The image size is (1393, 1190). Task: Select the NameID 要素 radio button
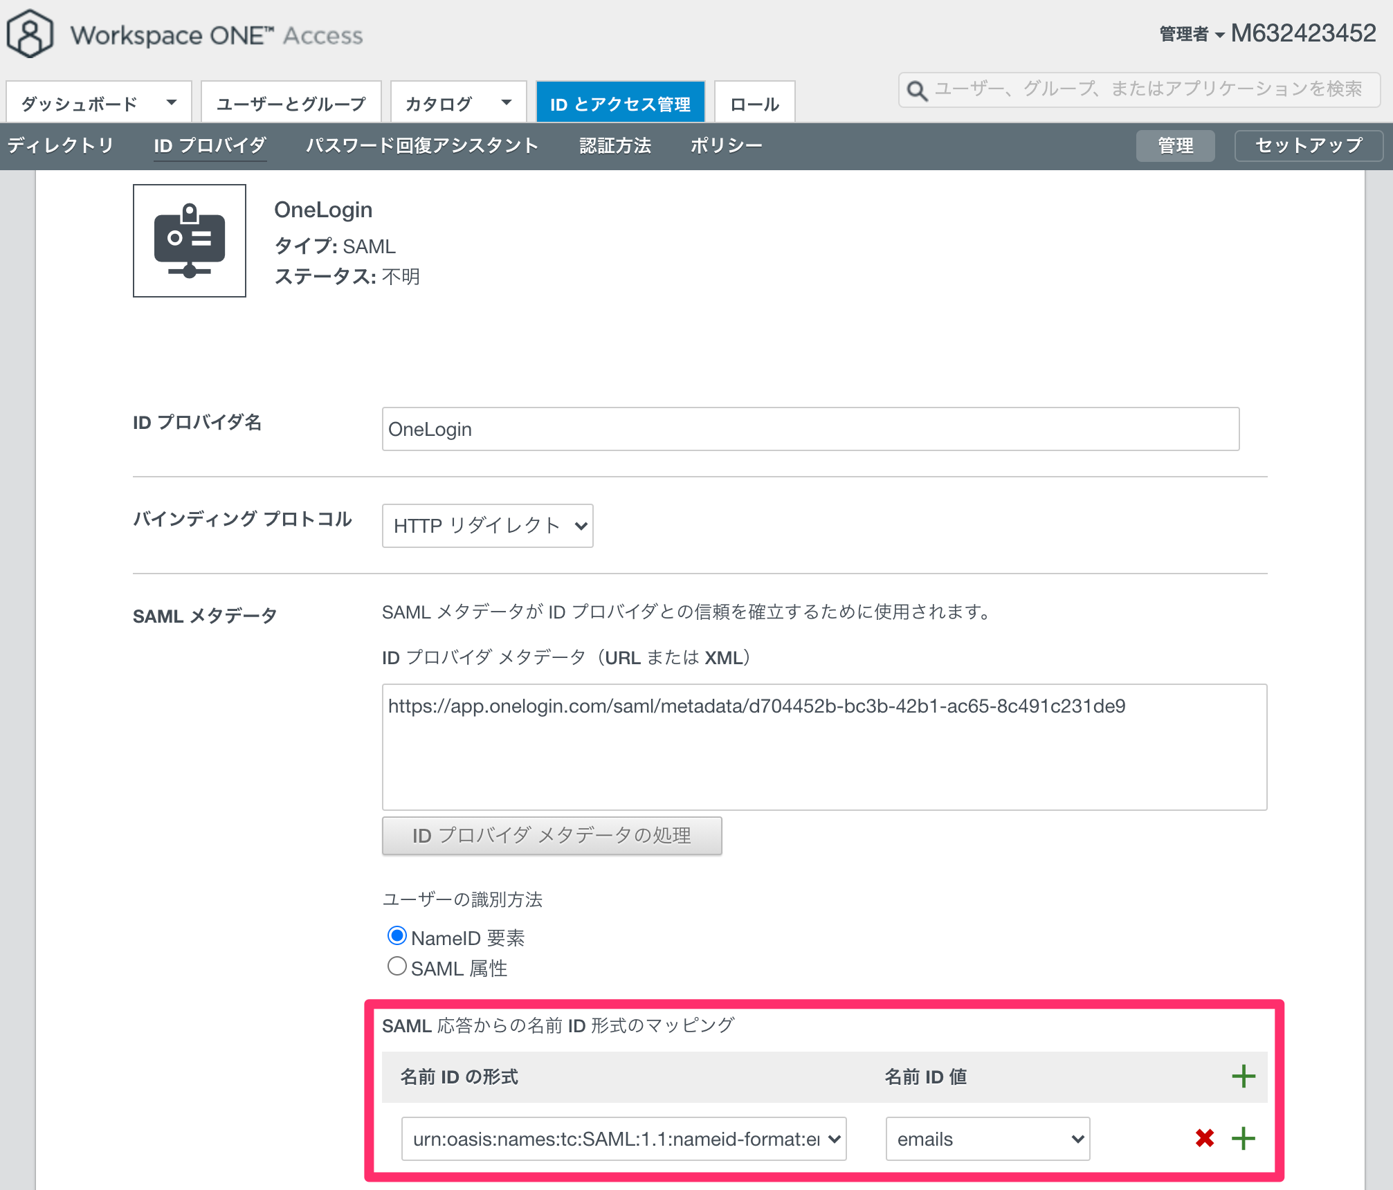397,936
